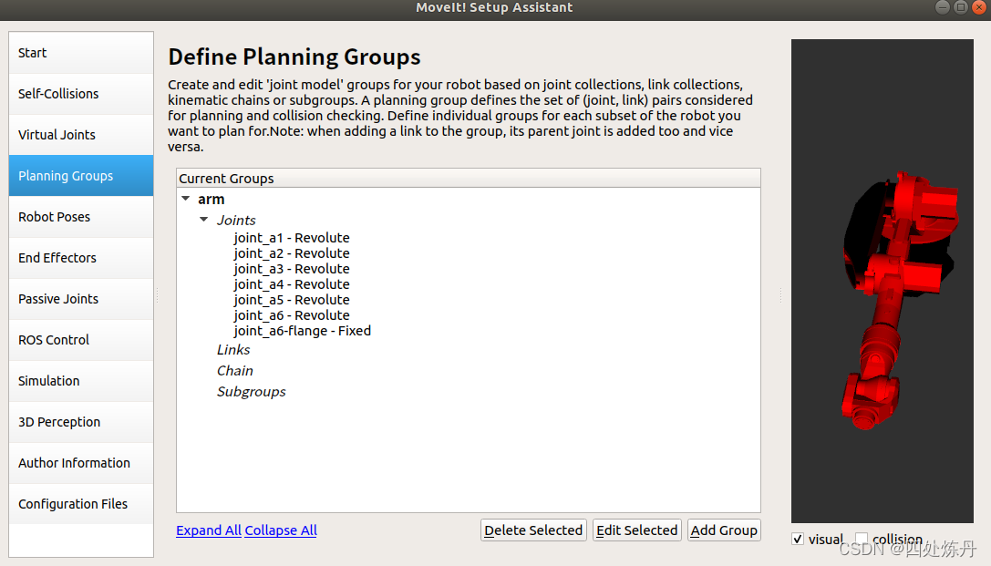Select joint_a6-flange - Fixed entry

click(x=302, y=330)
